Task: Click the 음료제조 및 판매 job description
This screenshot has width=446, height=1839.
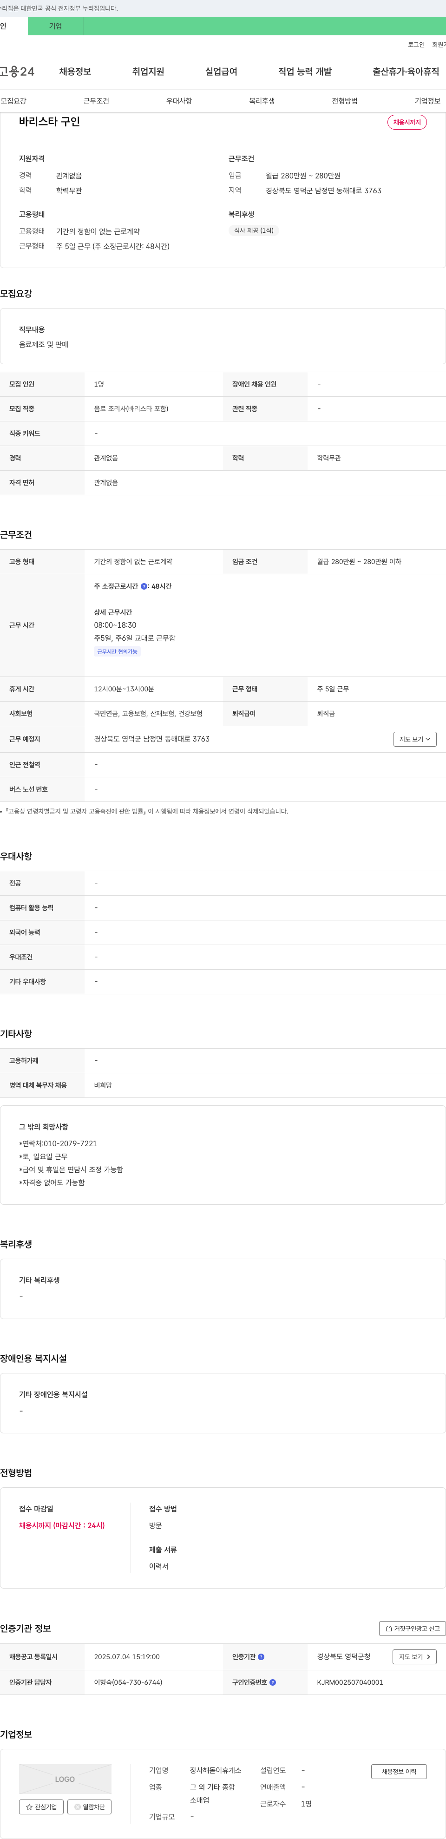Action: click(44, 344)
